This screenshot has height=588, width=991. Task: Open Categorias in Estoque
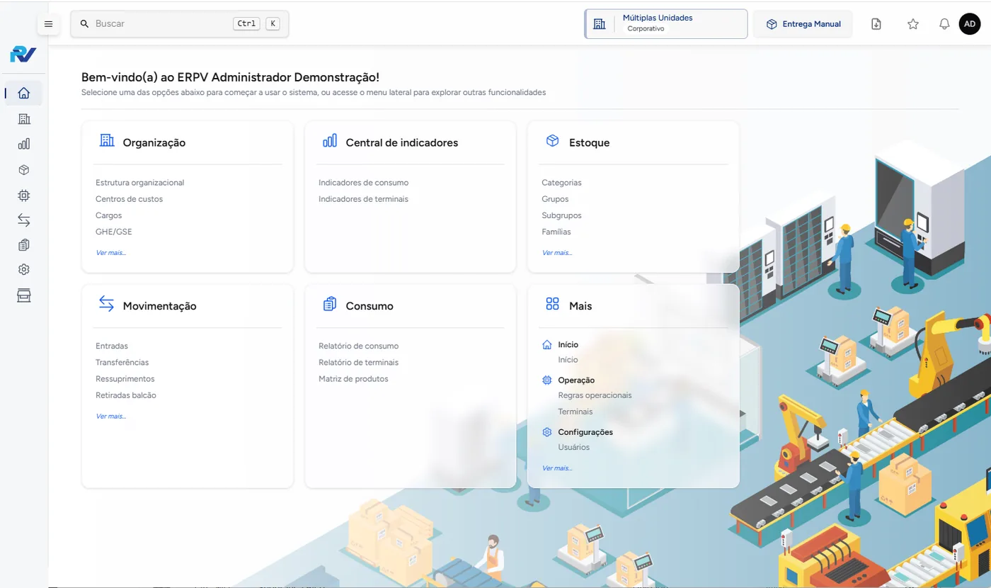click(x=561, y=183)
